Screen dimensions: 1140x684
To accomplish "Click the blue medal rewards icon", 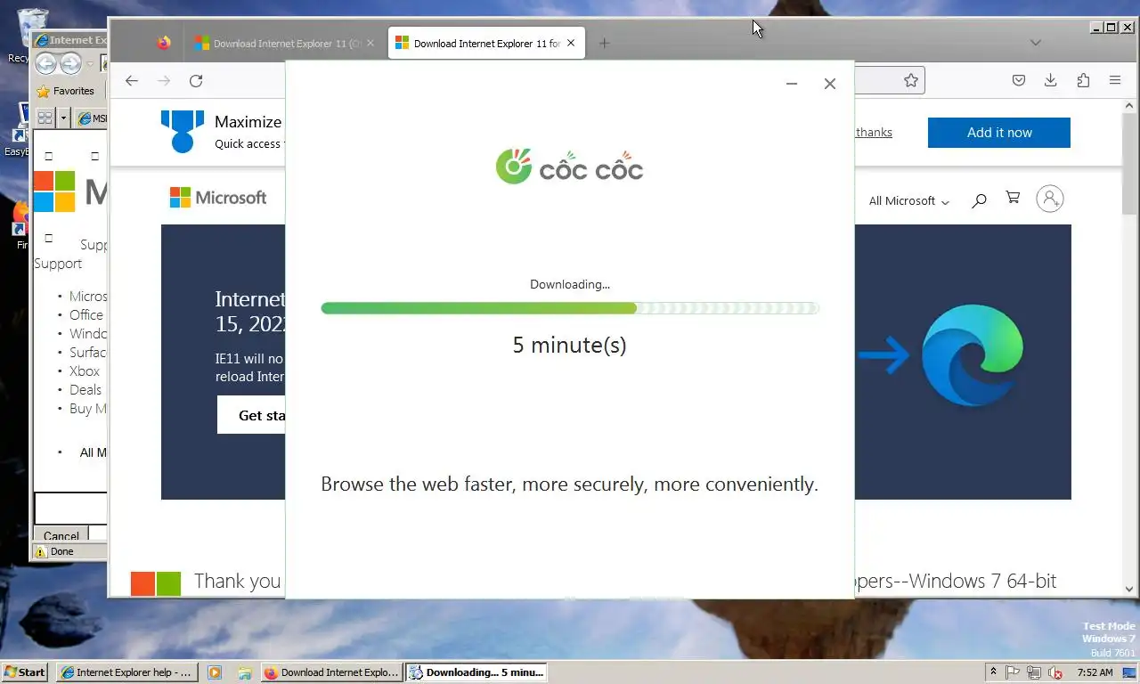I will [183, 131].
